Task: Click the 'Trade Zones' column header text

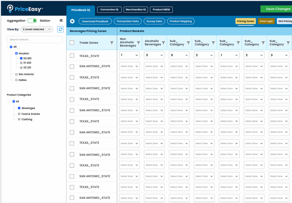Action: (x=89, y=43)
